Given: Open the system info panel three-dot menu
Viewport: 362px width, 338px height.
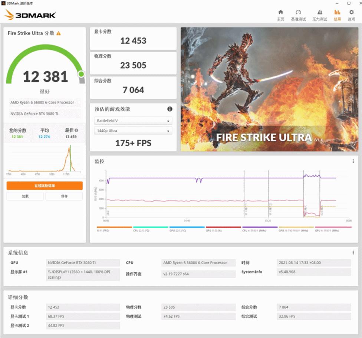Looking at the screenshot, I should point(353,253).
